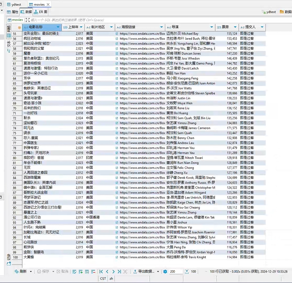292x283 pixels.
Task: Click the panels toggle icon at bottom left
Action: (9, 264)
